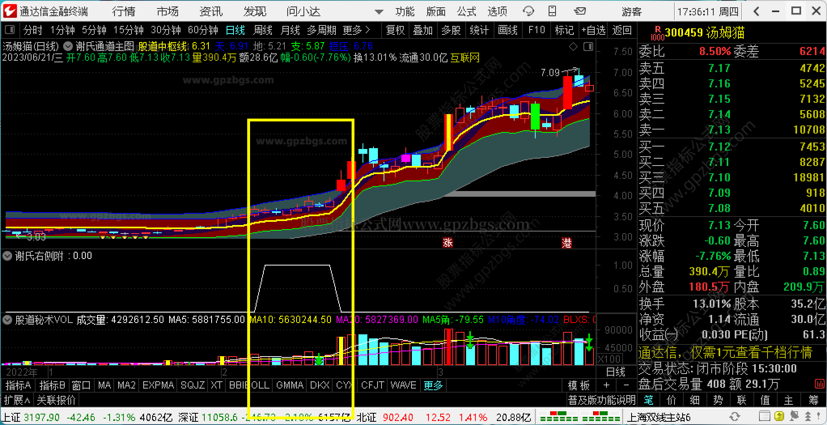Switch to 月线 period
827x425 pixels.
pos(290,30)
